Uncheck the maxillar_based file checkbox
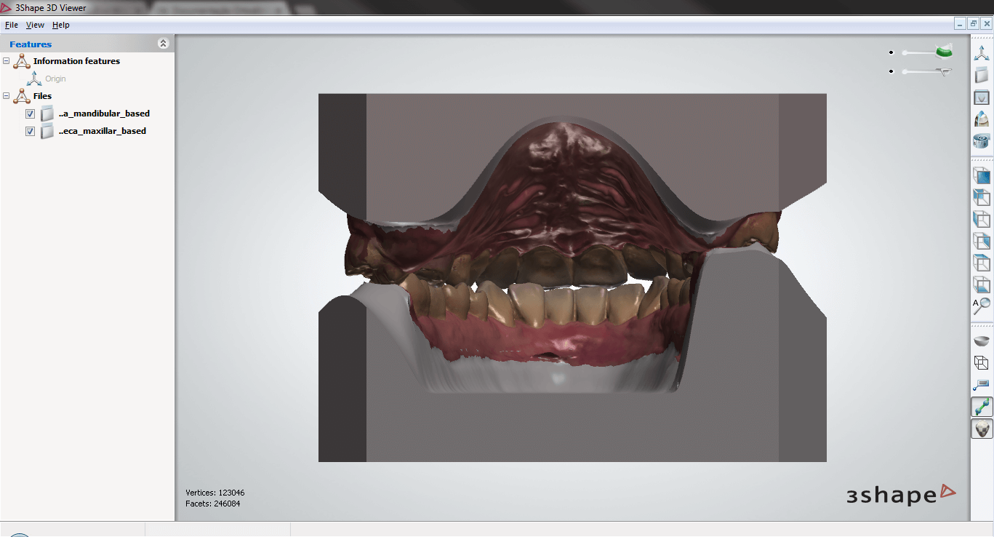994x537 pixels. tap(30, 132)
